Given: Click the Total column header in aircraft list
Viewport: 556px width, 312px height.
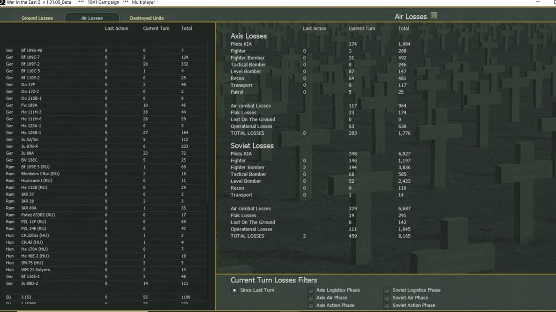Looking at the screenshot, I should [187, 28].
